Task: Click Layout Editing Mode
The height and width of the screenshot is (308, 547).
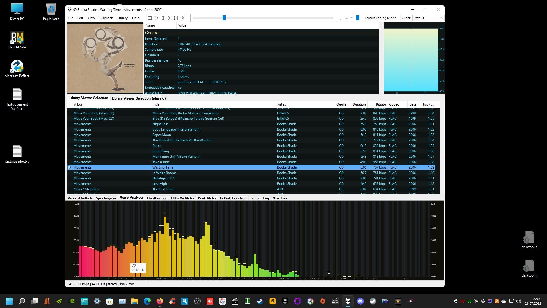Action: [380, 18]
